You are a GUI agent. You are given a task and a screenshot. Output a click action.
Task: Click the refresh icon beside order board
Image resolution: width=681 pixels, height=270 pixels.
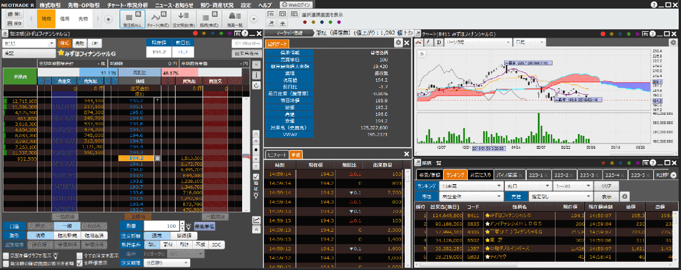coord(257,86)
